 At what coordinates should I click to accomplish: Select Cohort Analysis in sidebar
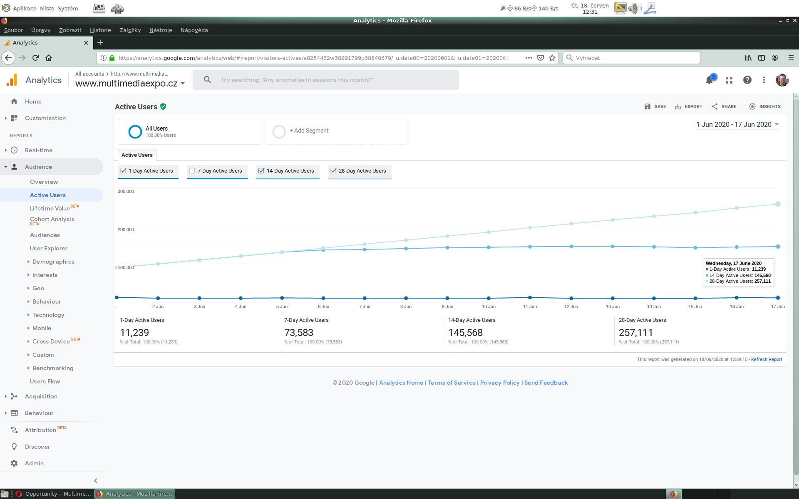coord(52,219)
